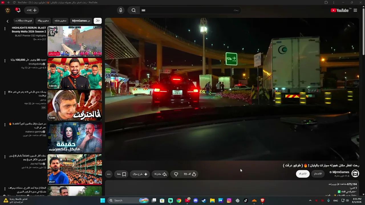
Task: Open the Michael Jackson 45:54 video thumbnail
Action: (x=75, y=138)
